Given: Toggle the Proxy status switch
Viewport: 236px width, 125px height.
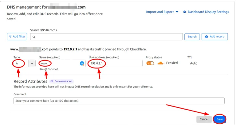Looking at the screenshot, I should pyautogui.click(x=150, y=63).
